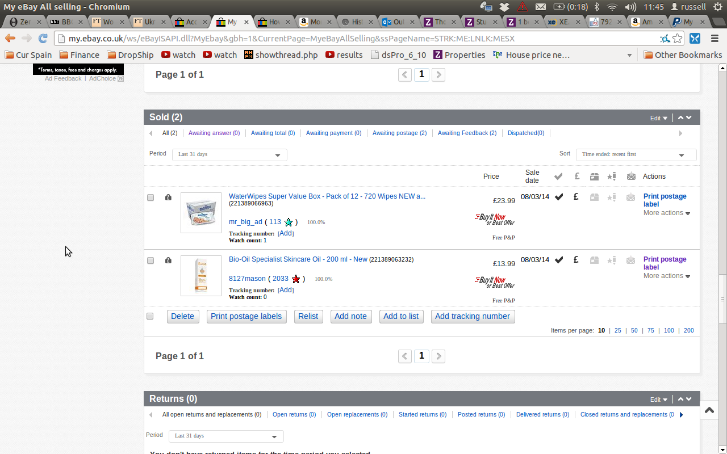
Task: Click the feedback-received envelope icon in WaterWipes row
Action: pos(631,197)
